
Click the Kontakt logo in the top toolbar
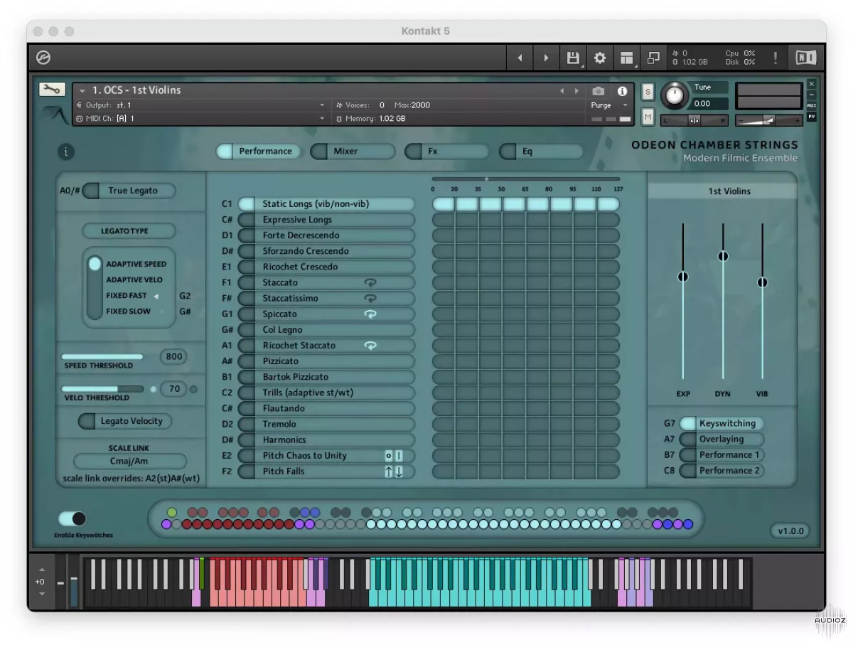pos(44,58)
